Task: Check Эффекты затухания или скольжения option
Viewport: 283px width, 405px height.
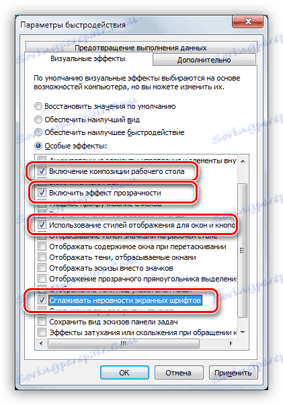Action: [42, 332]
